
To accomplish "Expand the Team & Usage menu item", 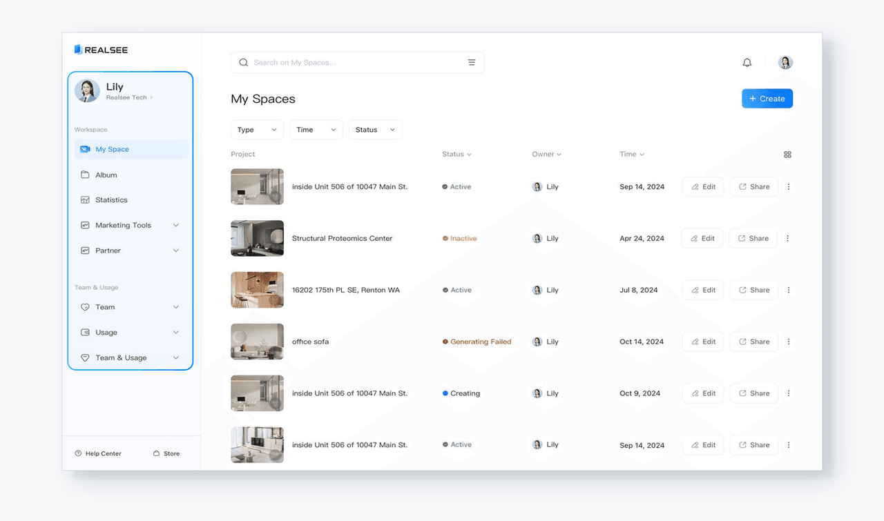I will (131, 357).
